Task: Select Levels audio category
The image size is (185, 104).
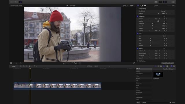Action: (138, 90)
